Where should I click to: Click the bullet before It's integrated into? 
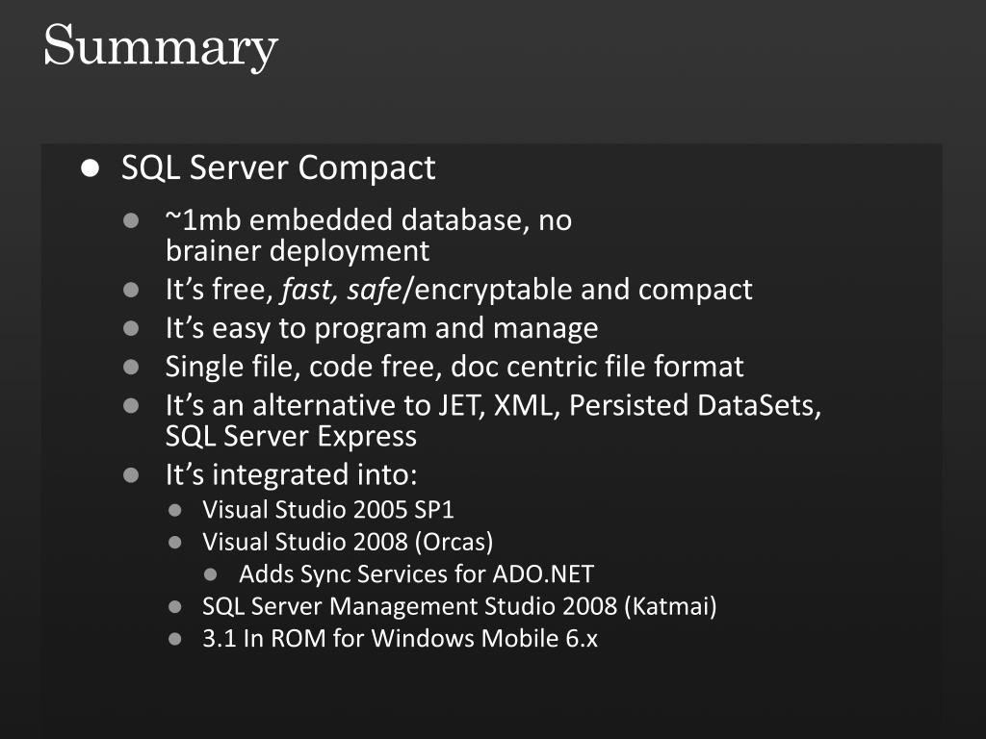click(131, 475)
